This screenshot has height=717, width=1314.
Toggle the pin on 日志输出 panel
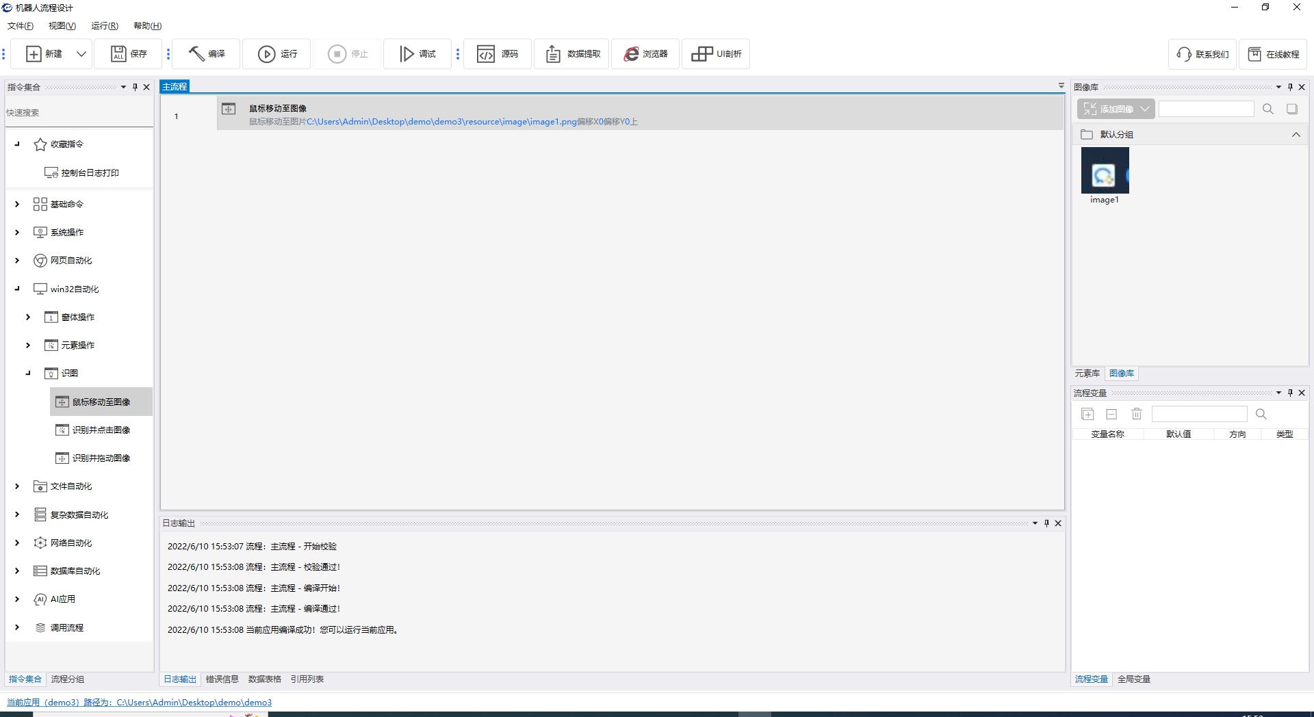pyautogui.click(x=1046, y=523)
